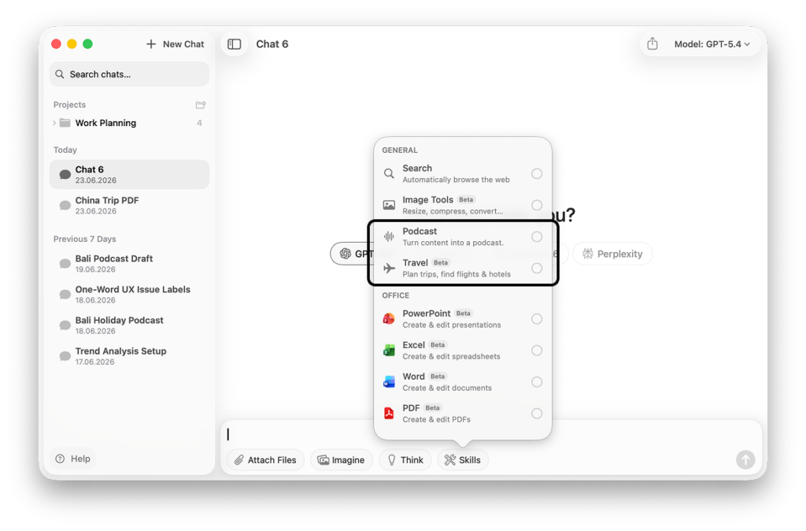The width and height of the screenshot is (806, 531).
Task: Click the lightbulb icon in Think
Action: [392, 460]
